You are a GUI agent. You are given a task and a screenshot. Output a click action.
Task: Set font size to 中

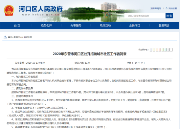click(x=139, y=63)
